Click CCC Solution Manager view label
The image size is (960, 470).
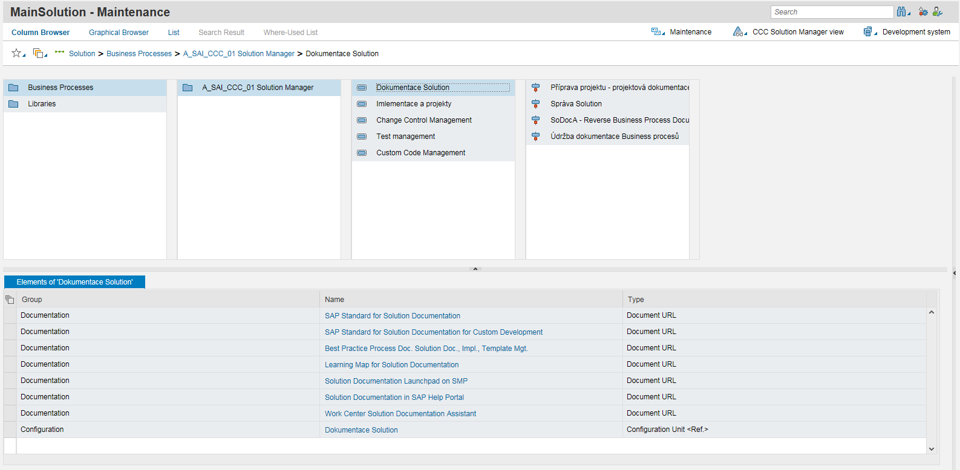point(798,32)
